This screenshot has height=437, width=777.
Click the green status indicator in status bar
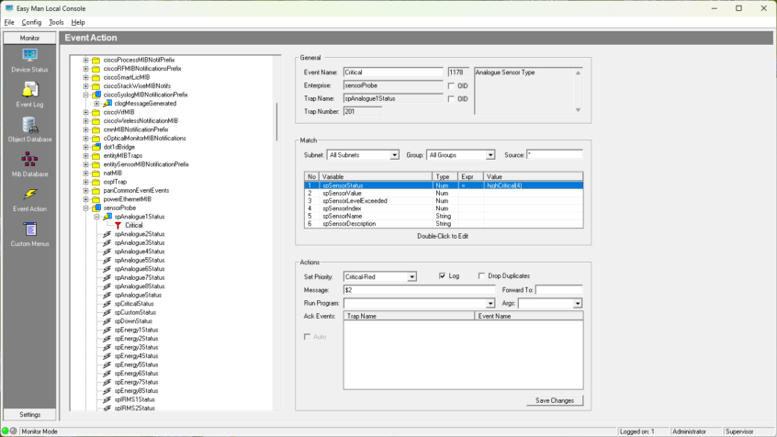[x=6, y=431]
